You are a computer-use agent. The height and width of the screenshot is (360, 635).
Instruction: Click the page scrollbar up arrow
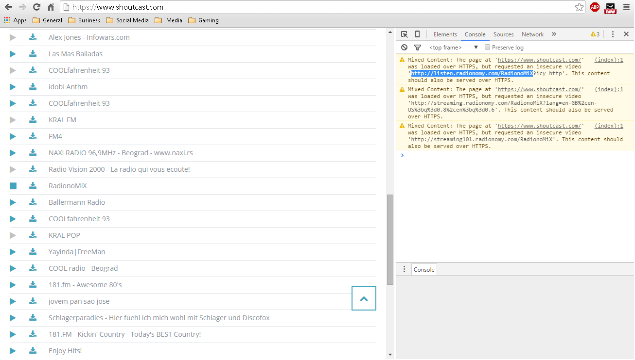(x=390, y=33)
